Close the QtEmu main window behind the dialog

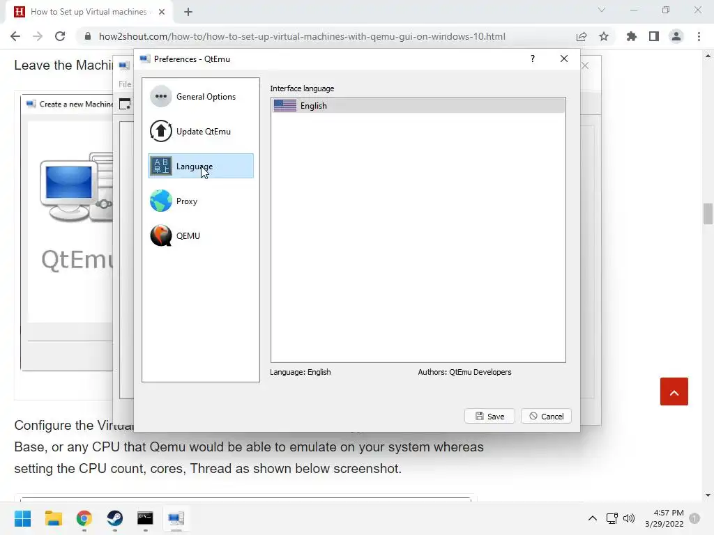[586, 65]
